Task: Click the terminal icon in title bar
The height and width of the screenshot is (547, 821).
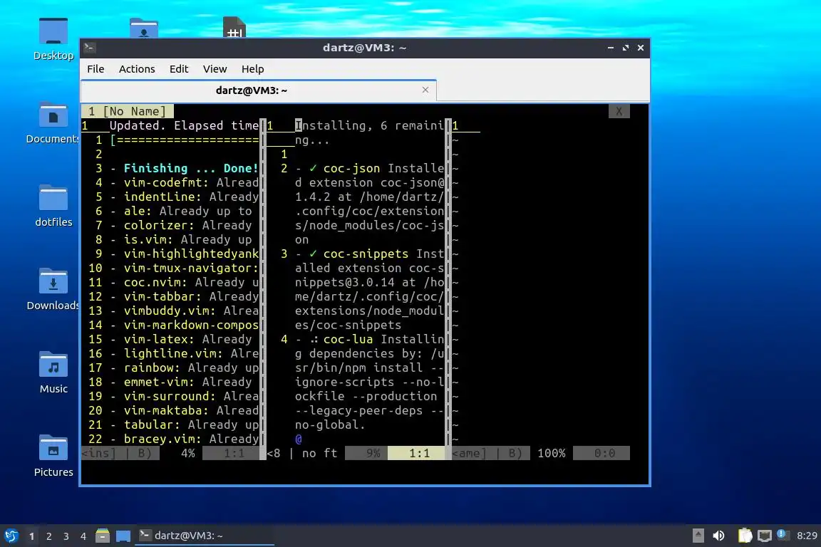Action: tap(89, 48)
